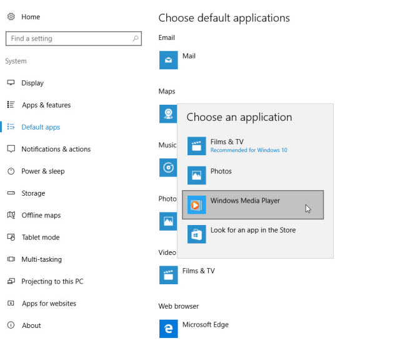Open Storage settings
400x341 pixels.
(x=33, y=193)
